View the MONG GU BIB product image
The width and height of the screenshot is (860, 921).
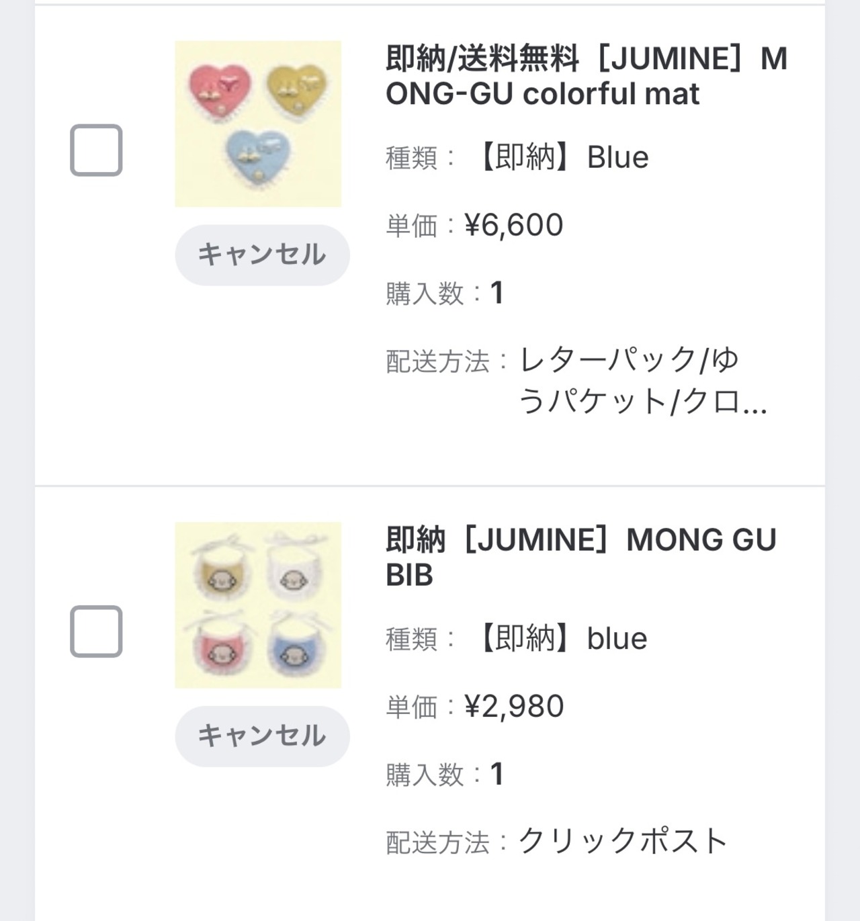258,605
